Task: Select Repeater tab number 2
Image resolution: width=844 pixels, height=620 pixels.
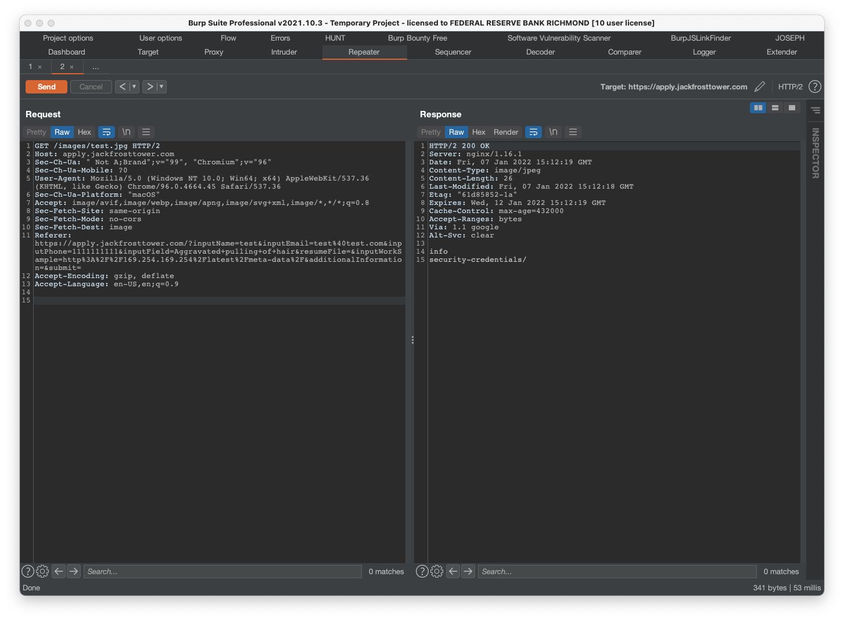Action: click(62, 66)
